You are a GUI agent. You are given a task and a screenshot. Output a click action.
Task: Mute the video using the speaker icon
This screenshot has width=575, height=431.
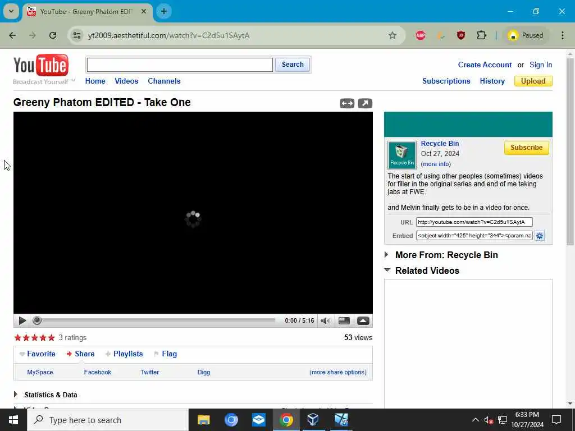click(x=326, y=320)
